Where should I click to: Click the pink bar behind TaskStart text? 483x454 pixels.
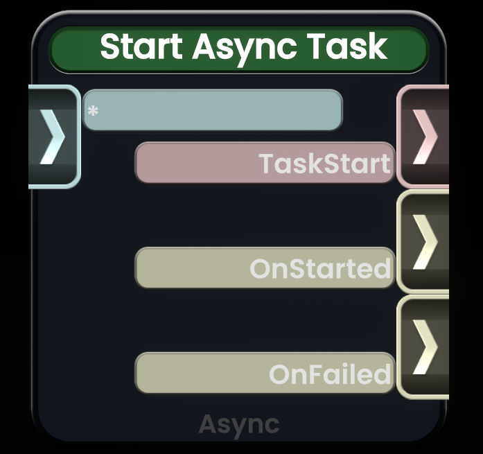click(x=194, y=164)
